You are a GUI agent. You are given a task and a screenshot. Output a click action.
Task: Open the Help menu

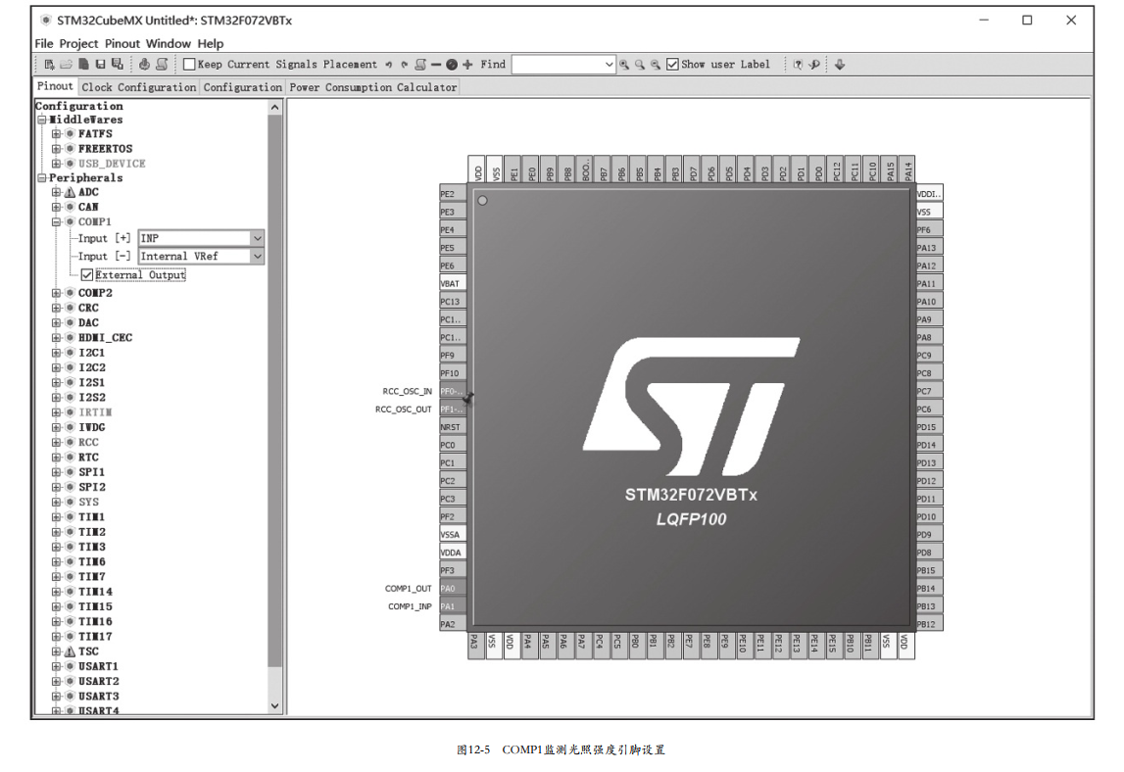coord(211,44)
